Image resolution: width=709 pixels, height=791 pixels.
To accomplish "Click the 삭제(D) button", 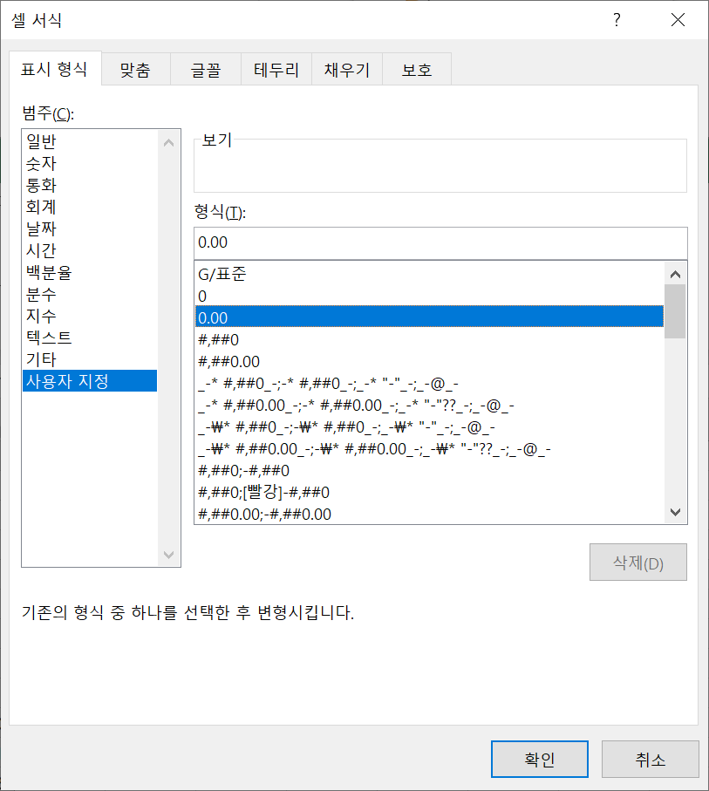I will [637, 562].
